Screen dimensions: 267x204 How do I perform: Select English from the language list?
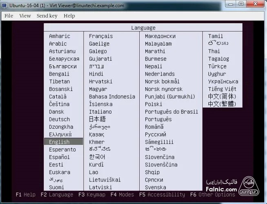(59, 142)
